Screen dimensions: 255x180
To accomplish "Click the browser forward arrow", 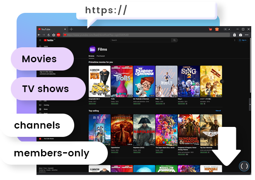I will click(x=44, y=35).
